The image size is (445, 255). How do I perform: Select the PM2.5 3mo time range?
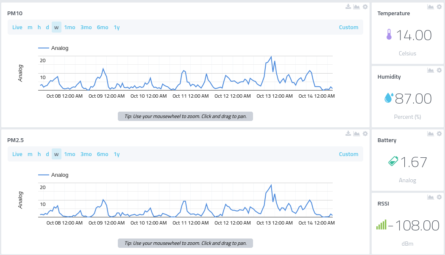pos(86,154)
